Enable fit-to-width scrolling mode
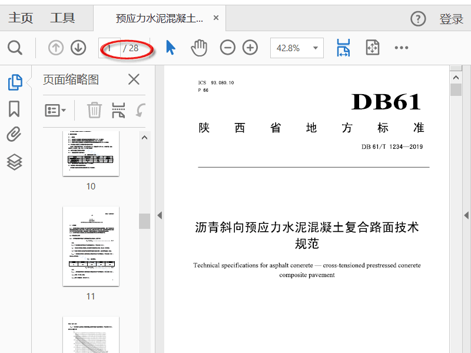This screenshot has width=471, height=353. click(343, 48)
